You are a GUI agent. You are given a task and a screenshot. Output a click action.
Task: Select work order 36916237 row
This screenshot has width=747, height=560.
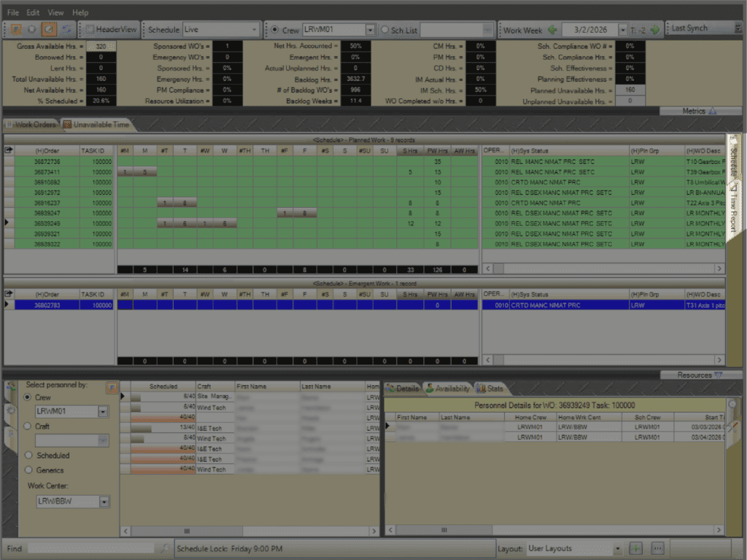click(47, 203)
